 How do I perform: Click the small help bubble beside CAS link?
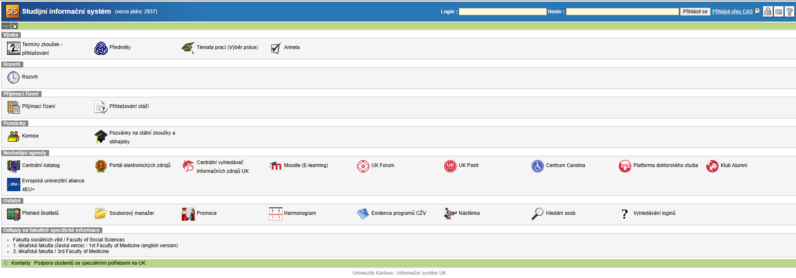coord(757,11)
